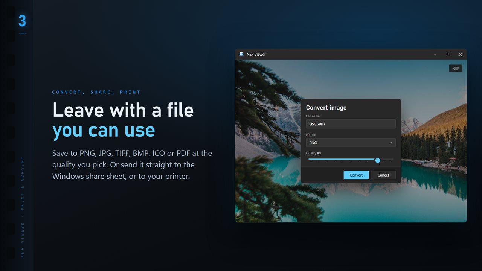Close the NEF Viewer window
The width and height of the screenshot is (482, 271).
coord(460,54)
